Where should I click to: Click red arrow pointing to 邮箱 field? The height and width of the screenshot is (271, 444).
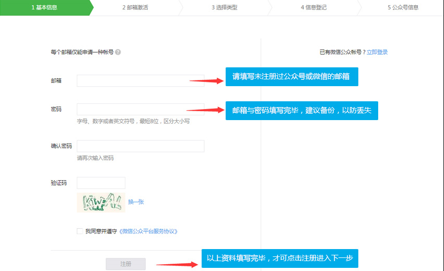click(x=206, y=80)
